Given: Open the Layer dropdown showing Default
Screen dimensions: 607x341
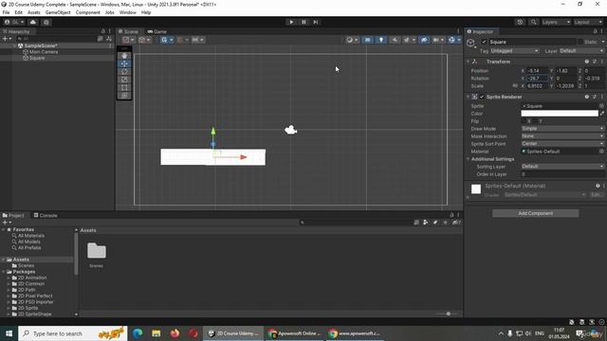Looking at the screenshot, I should [x=581, y=50].
